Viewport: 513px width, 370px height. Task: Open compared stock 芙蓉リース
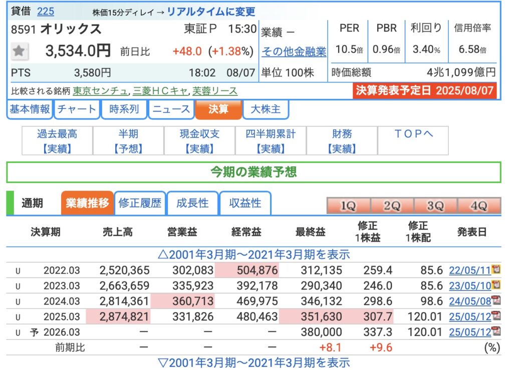[x=215, y=91]
